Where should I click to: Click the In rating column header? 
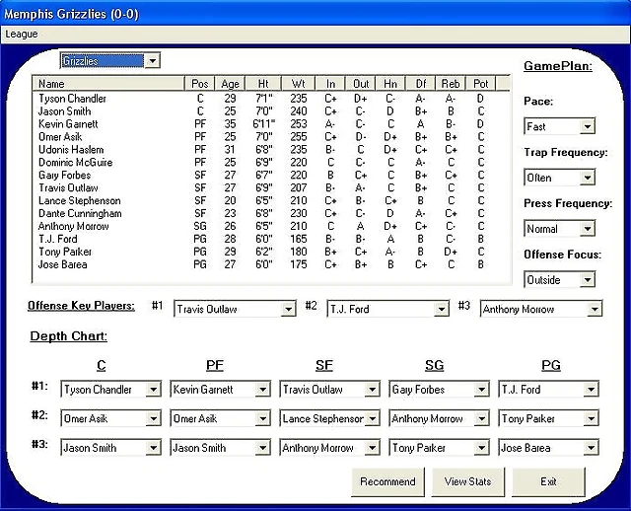(x=330, y=83)
